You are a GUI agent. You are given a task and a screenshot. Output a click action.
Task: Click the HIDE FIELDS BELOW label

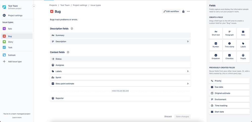pos(120,91)
